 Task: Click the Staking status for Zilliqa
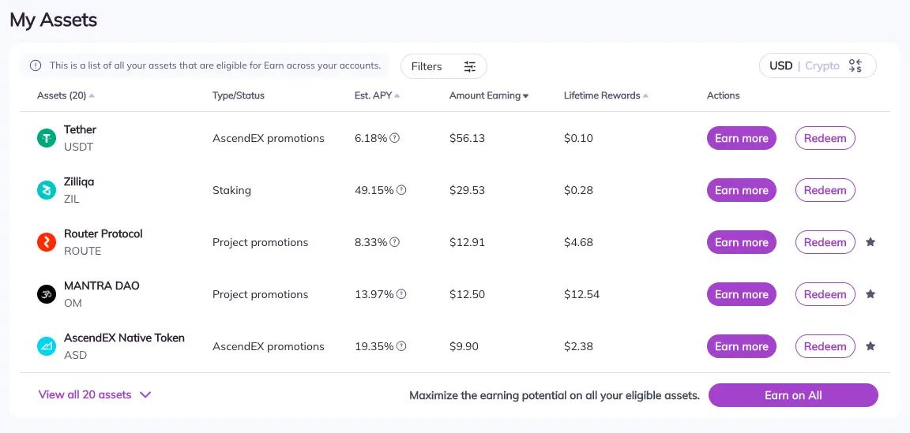click(x=231, y=190)
